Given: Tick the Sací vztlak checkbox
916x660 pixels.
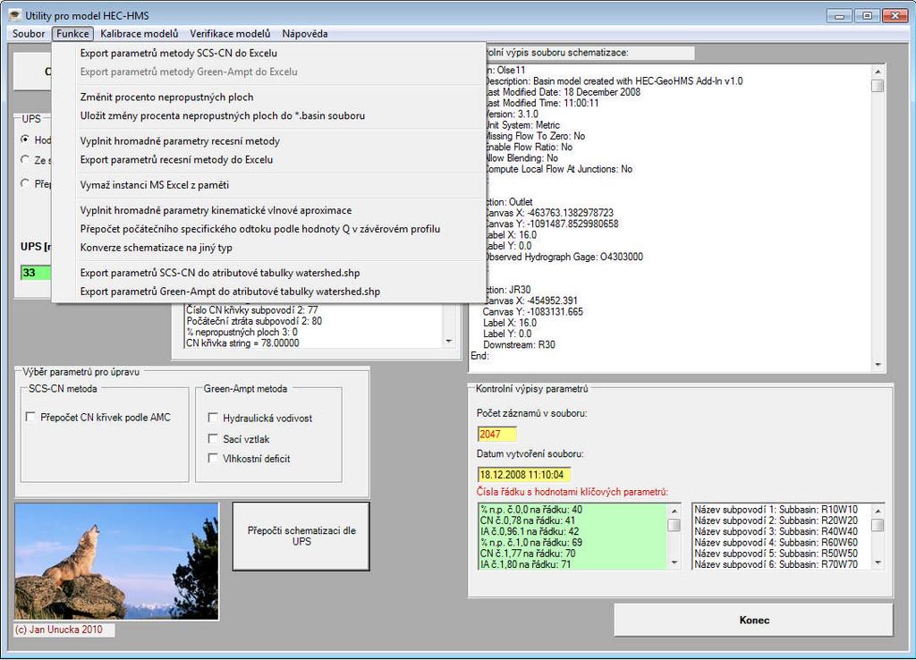Looking at the screenshot, I should pyautogui.click(x=213, y=438).
